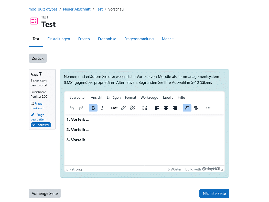This screenshot has height=202, width=269.
Task: Go to Vorherige Seite
Action: pyautogui.click(x=45, y=193)
